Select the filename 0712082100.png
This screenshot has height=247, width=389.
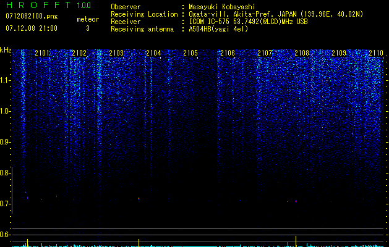coord(32,16)
